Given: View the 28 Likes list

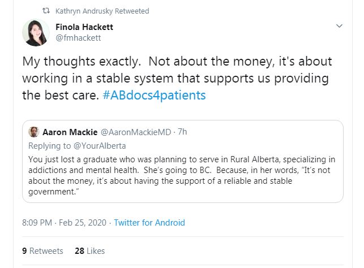Looking at the screenshot, I should [89, 250].
